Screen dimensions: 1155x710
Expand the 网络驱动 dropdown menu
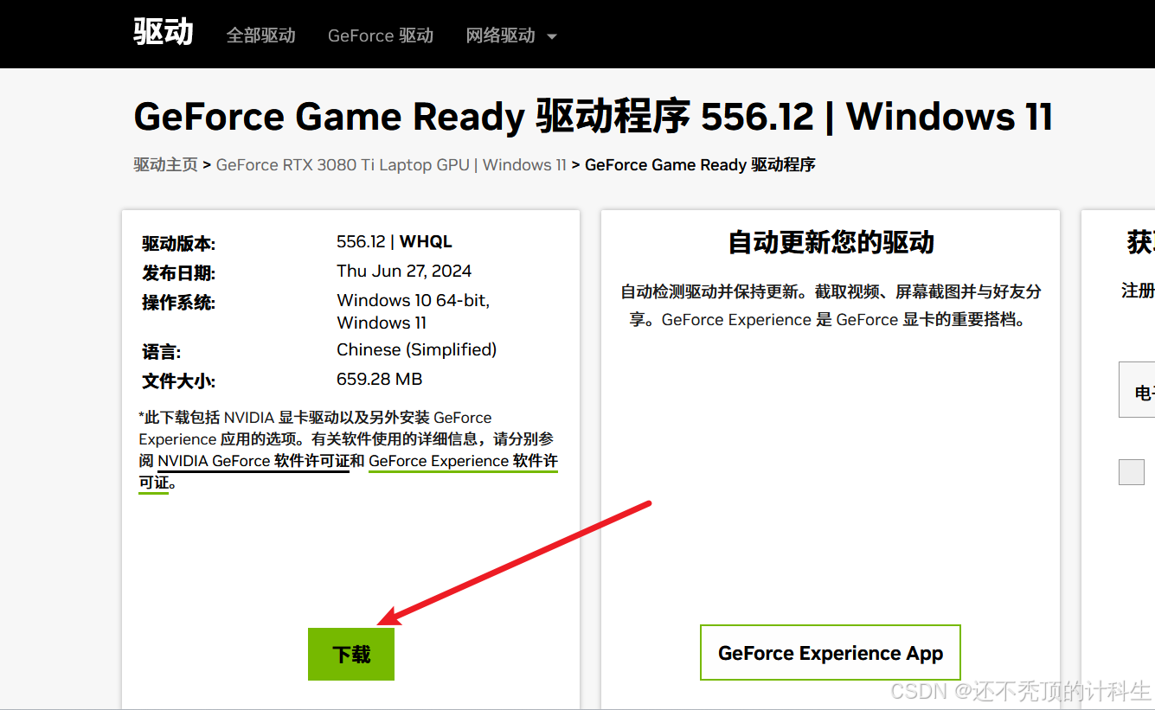coord(511,35)
